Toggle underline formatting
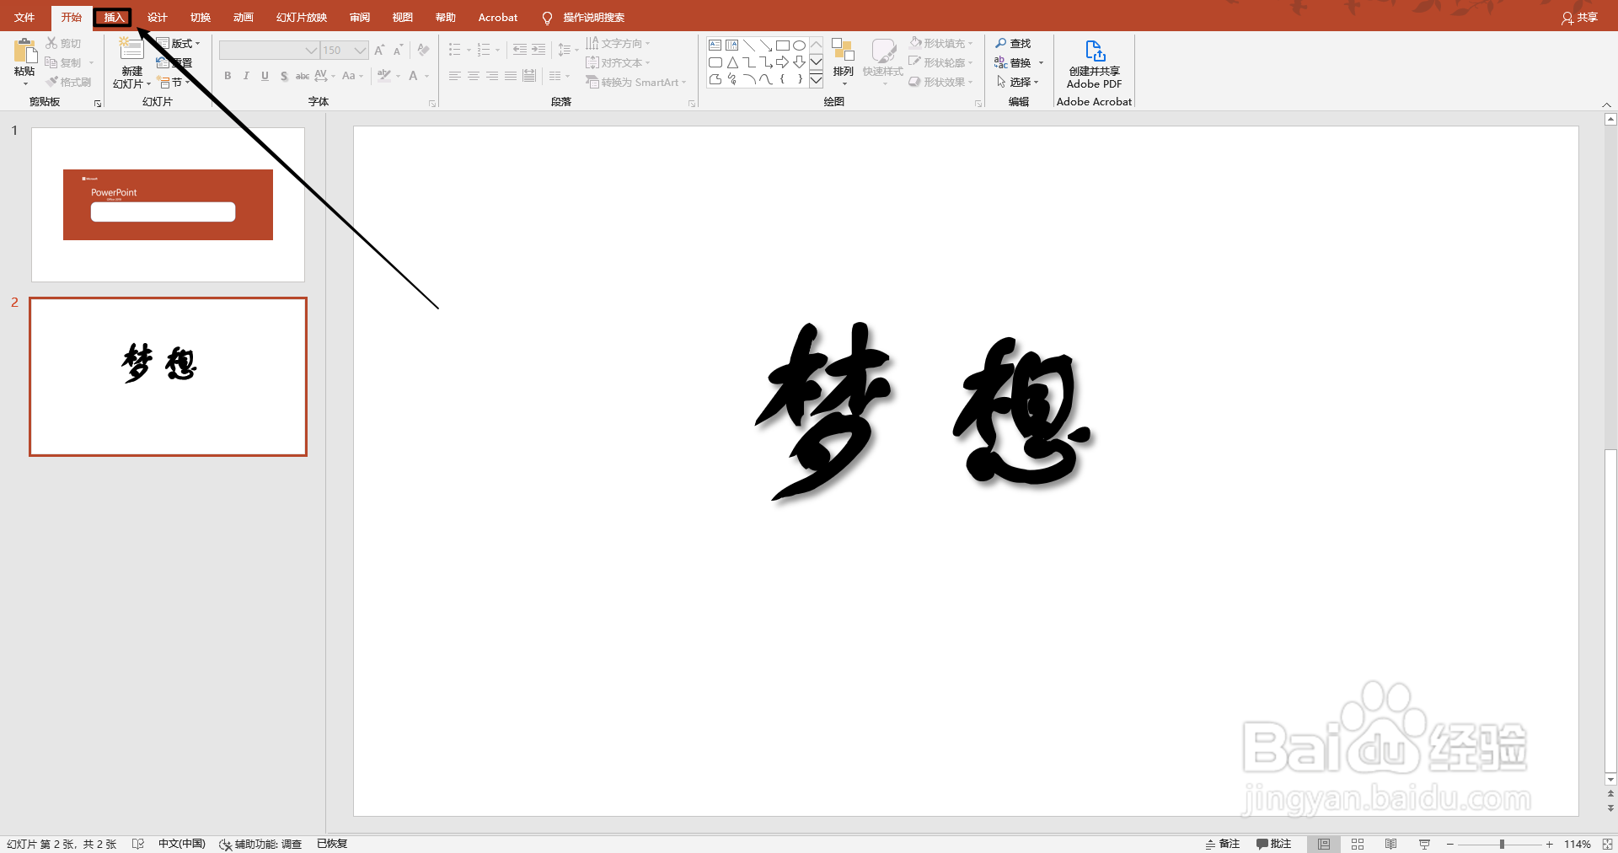 pos(264,76)
